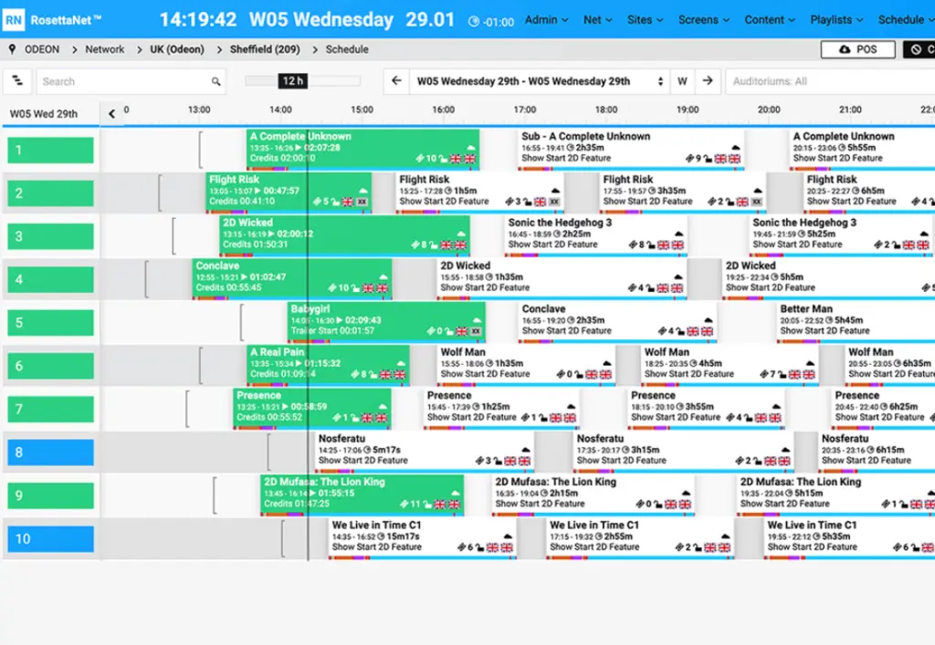Open the Nosferatu 17:35 show
This screenshot has width=935, height=645.
point(683,451)
